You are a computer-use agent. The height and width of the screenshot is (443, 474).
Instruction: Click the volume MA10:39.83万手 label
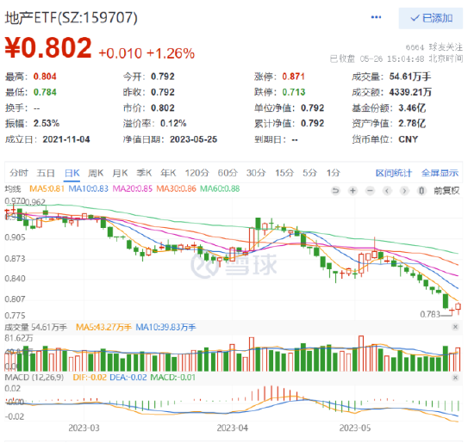click(x=165, y=327)
